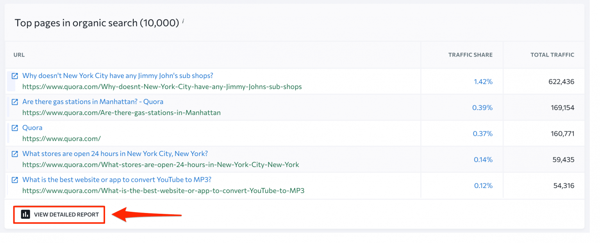600x243 pixels.
Task: Click the external link icon next to Quora homepage row
Action: pos(14,128)
